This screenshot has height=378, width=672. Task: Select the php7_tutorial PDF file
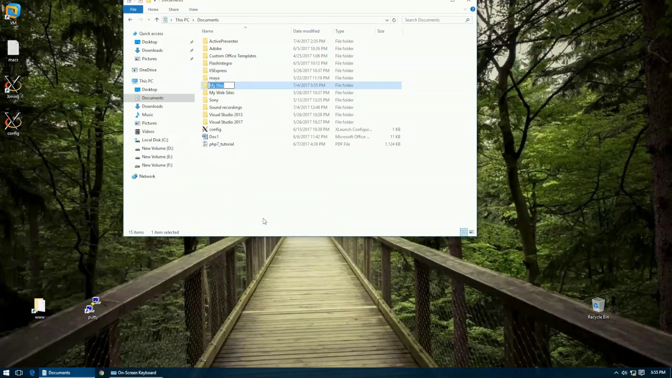point(221,144)
